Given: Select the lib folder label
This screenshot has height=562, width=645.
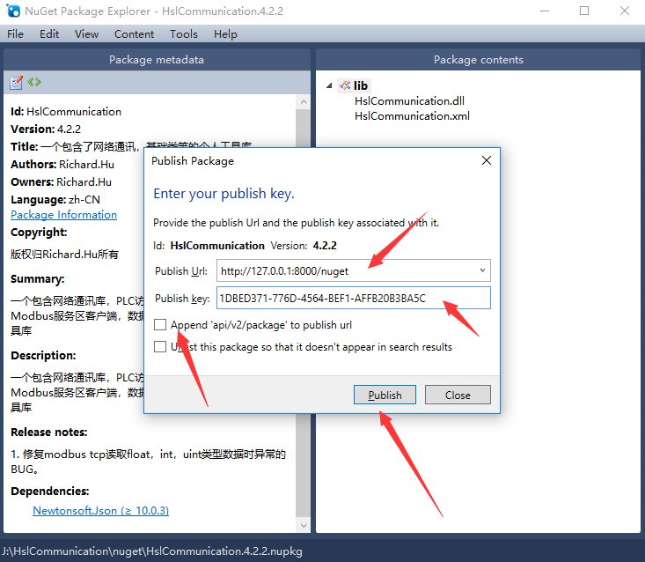Looking at the screenshot, I should pyautogui.click(x=361, y=85).
